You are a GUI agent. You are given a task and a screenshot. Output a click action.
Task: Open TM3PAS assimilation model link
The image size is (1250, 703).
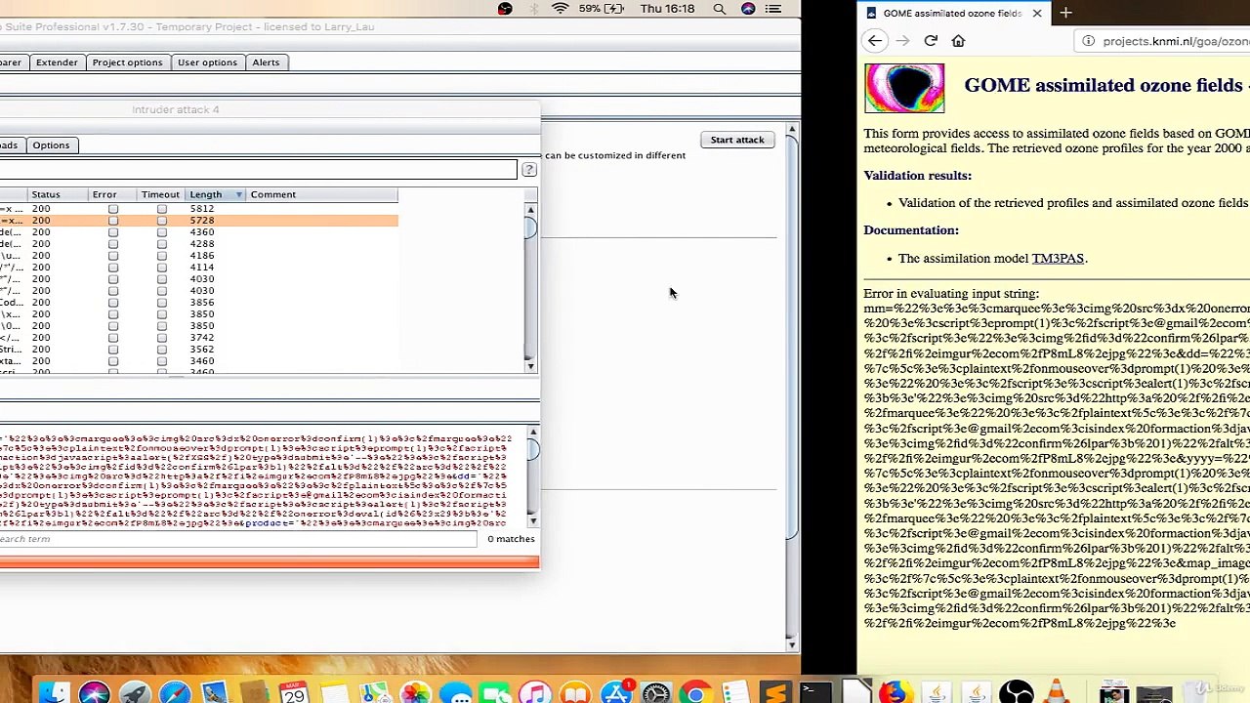1058,259
